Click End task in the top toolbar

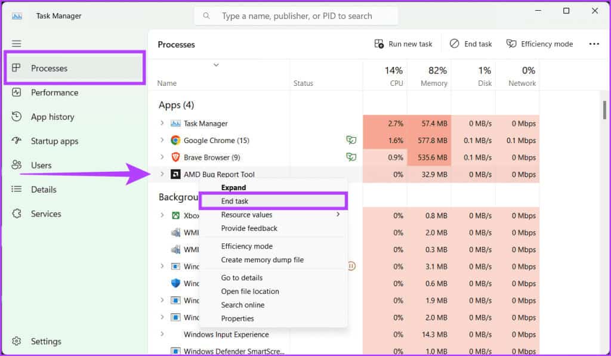(x=471, y=44)
